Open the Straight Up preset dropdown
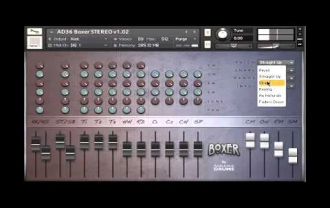 click(x=276, y=63)
